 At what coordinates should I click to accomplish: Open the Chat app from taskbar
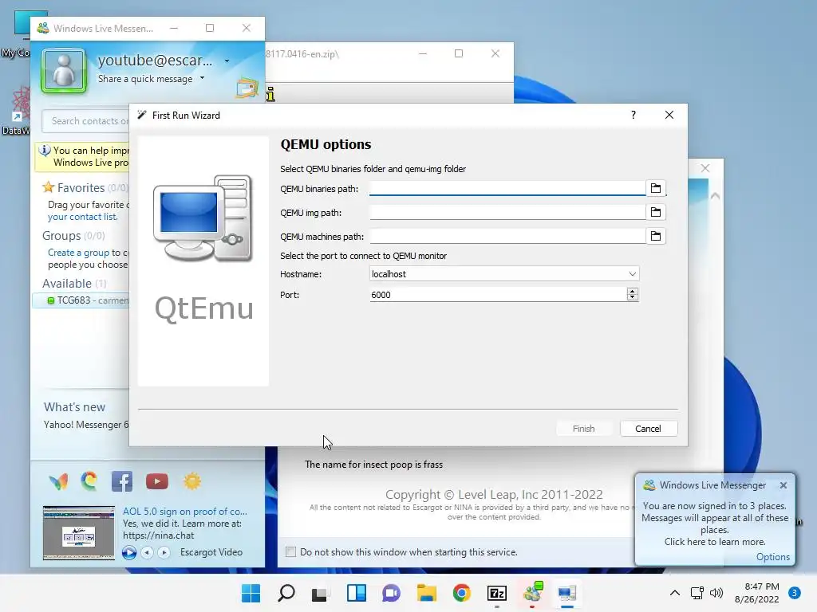point(391,593)
